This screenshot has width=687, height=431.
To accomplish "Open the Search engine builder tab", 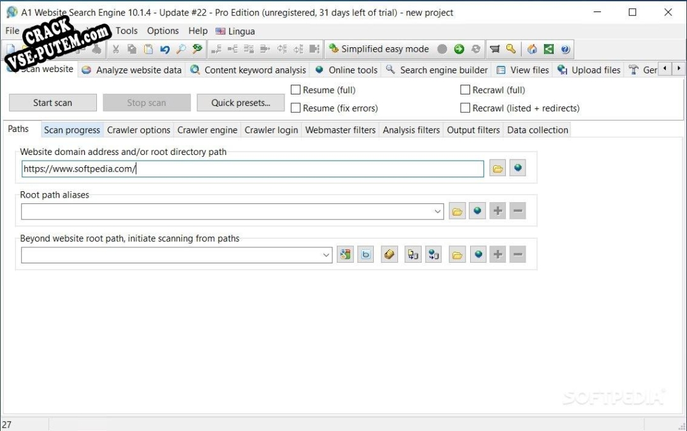I will [x=437, y=70].
